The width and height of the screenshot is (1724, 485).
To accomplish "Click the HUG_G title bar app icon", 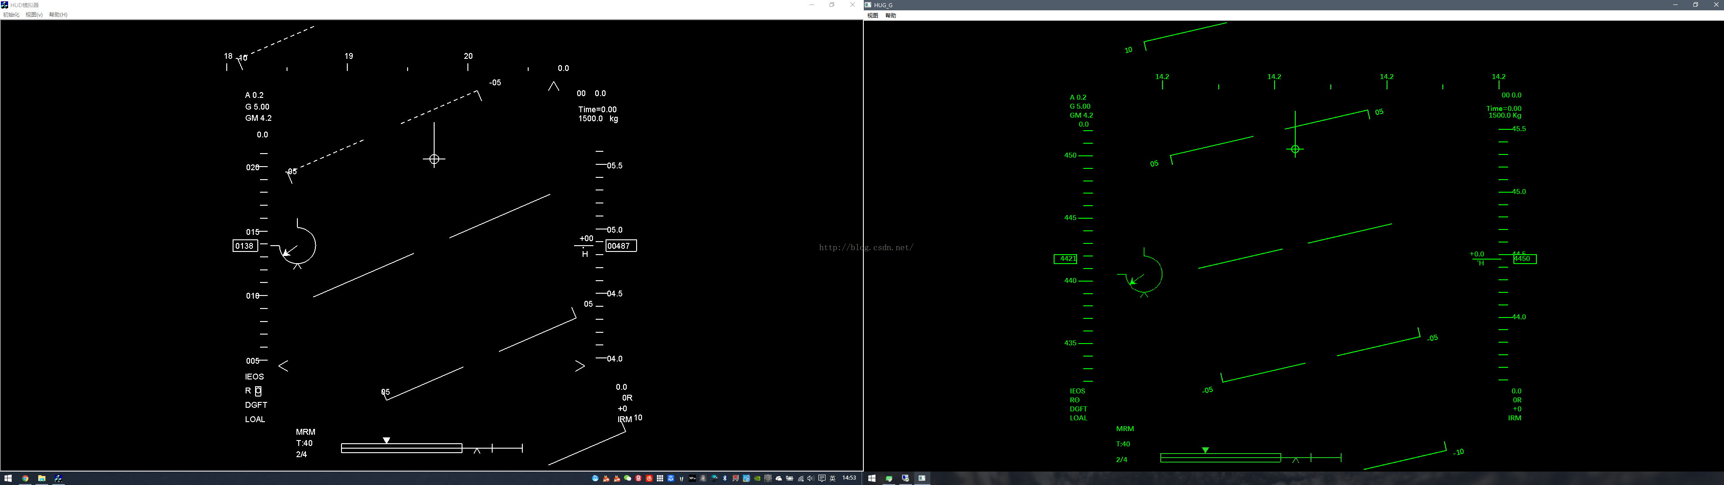I will click(868, 4).
